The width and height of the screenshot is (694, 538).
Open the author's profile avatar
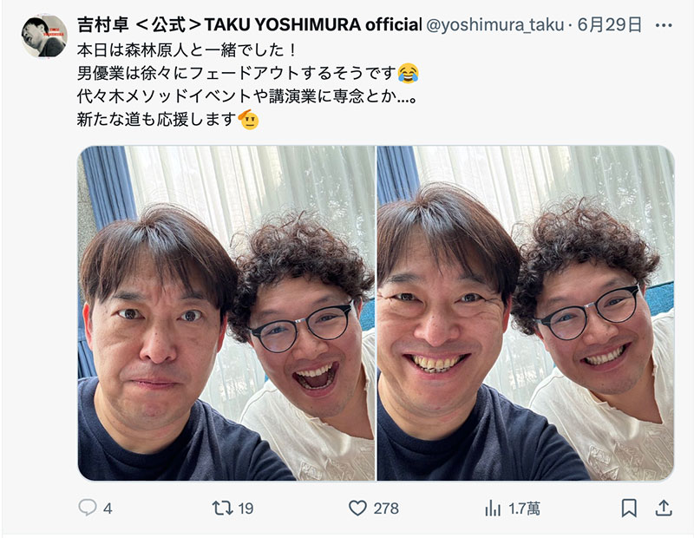click(44, 36)
